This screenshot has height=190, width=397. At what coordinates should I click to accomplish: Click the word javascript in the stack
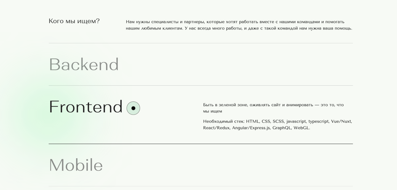296,121
